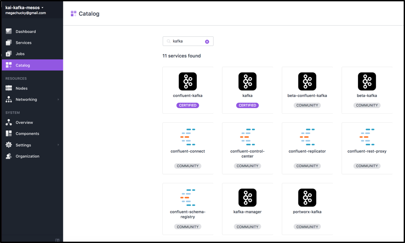The height and width of the screenshot is (243, 405).
Task: Click the Organization user icon
Action: pyautogui.click(x=9, y=156)
